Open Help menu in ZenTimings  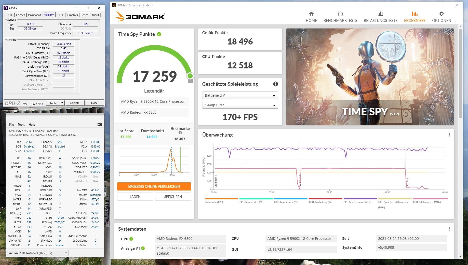point(32,125)
